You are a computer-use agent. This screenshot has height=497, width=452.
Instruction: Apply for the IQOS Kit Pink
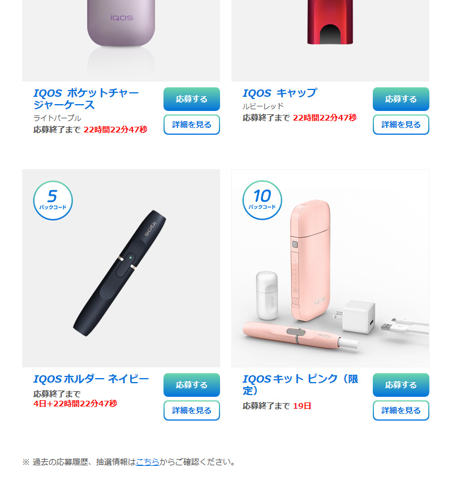pos(401,385)
